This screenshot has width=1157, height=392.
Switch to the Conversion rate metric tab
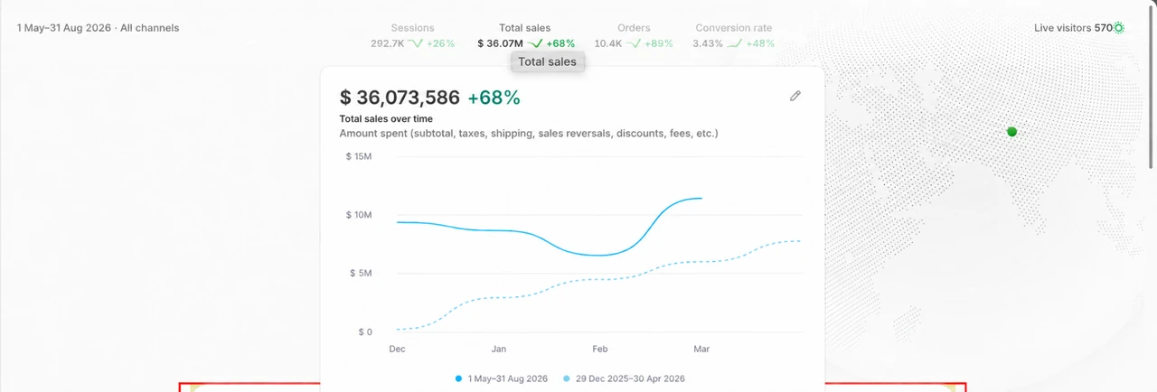tap(734, 35)
